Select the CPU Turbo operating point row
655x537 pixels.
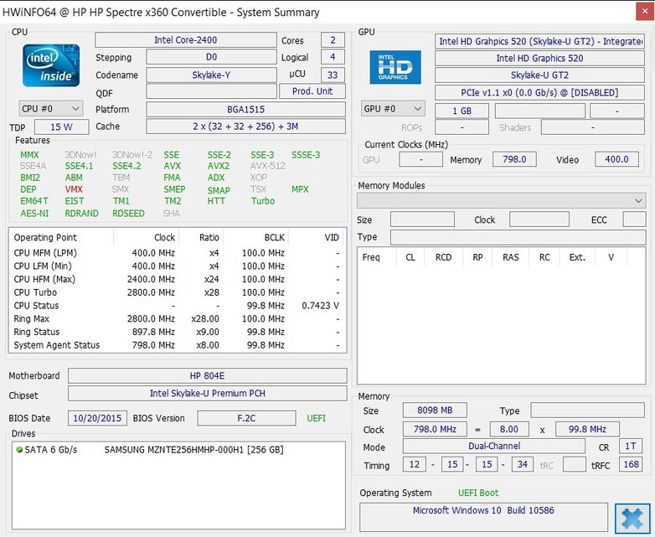click(177, 292)
